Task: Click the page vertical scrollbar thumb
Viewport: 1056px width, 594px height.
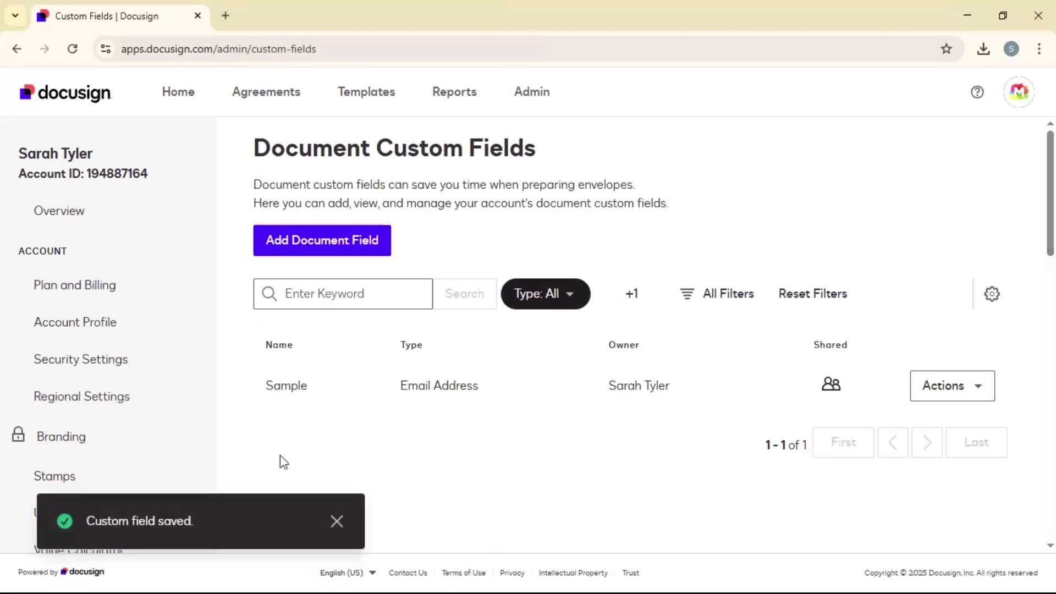Action: 1049,193
